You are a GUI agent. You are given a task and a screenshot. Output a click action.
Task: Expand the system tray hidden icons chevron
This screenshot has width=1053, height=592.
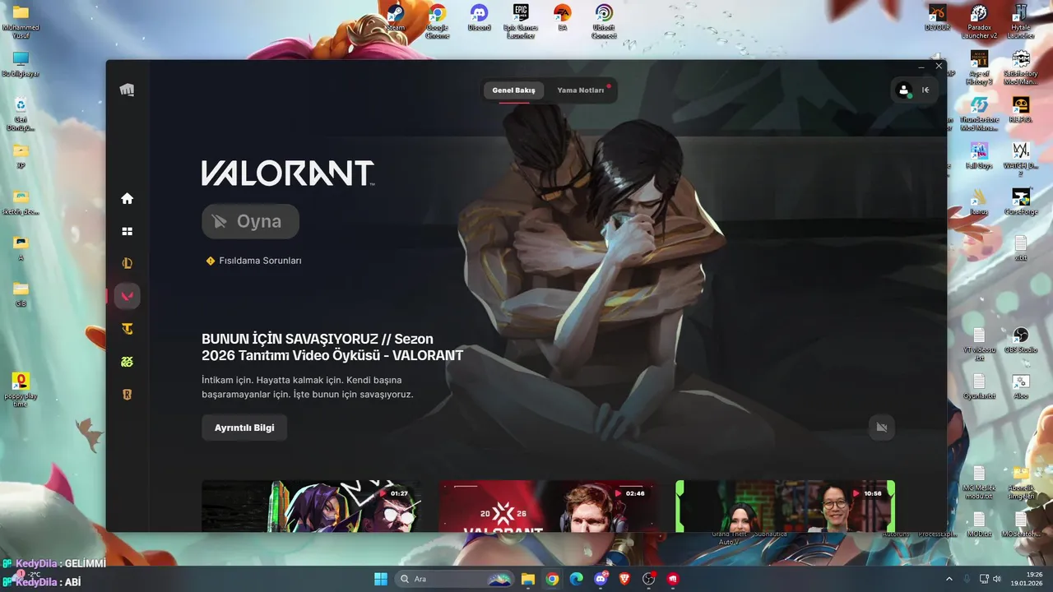click(949, 579)
